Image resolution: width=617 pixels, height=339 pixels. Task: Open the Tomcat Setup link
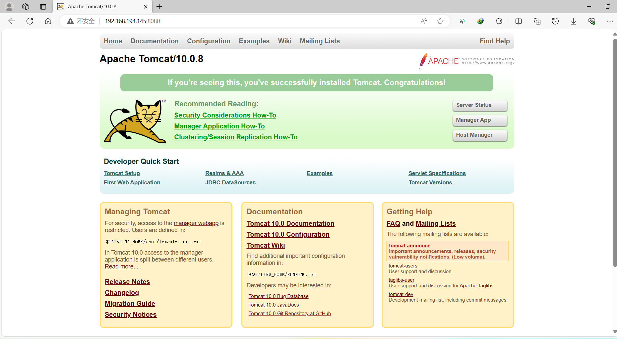click(x=122, y=173)
